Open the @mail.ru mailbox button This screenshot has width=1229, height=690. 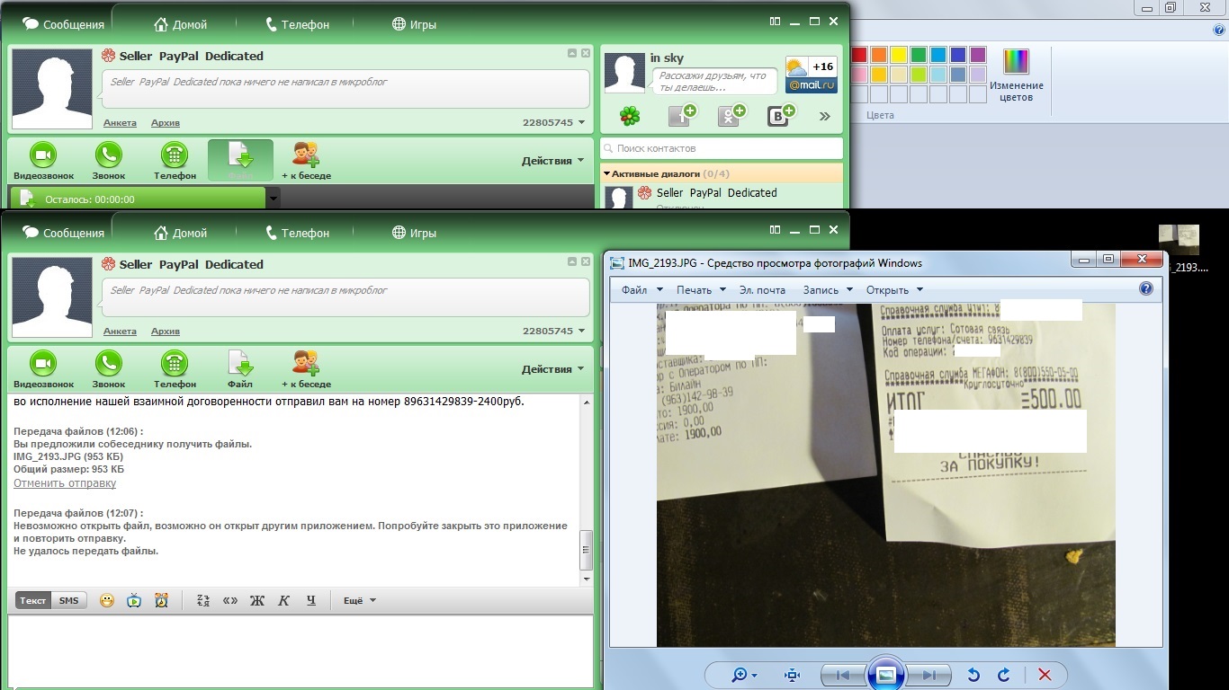coord(811,86)
